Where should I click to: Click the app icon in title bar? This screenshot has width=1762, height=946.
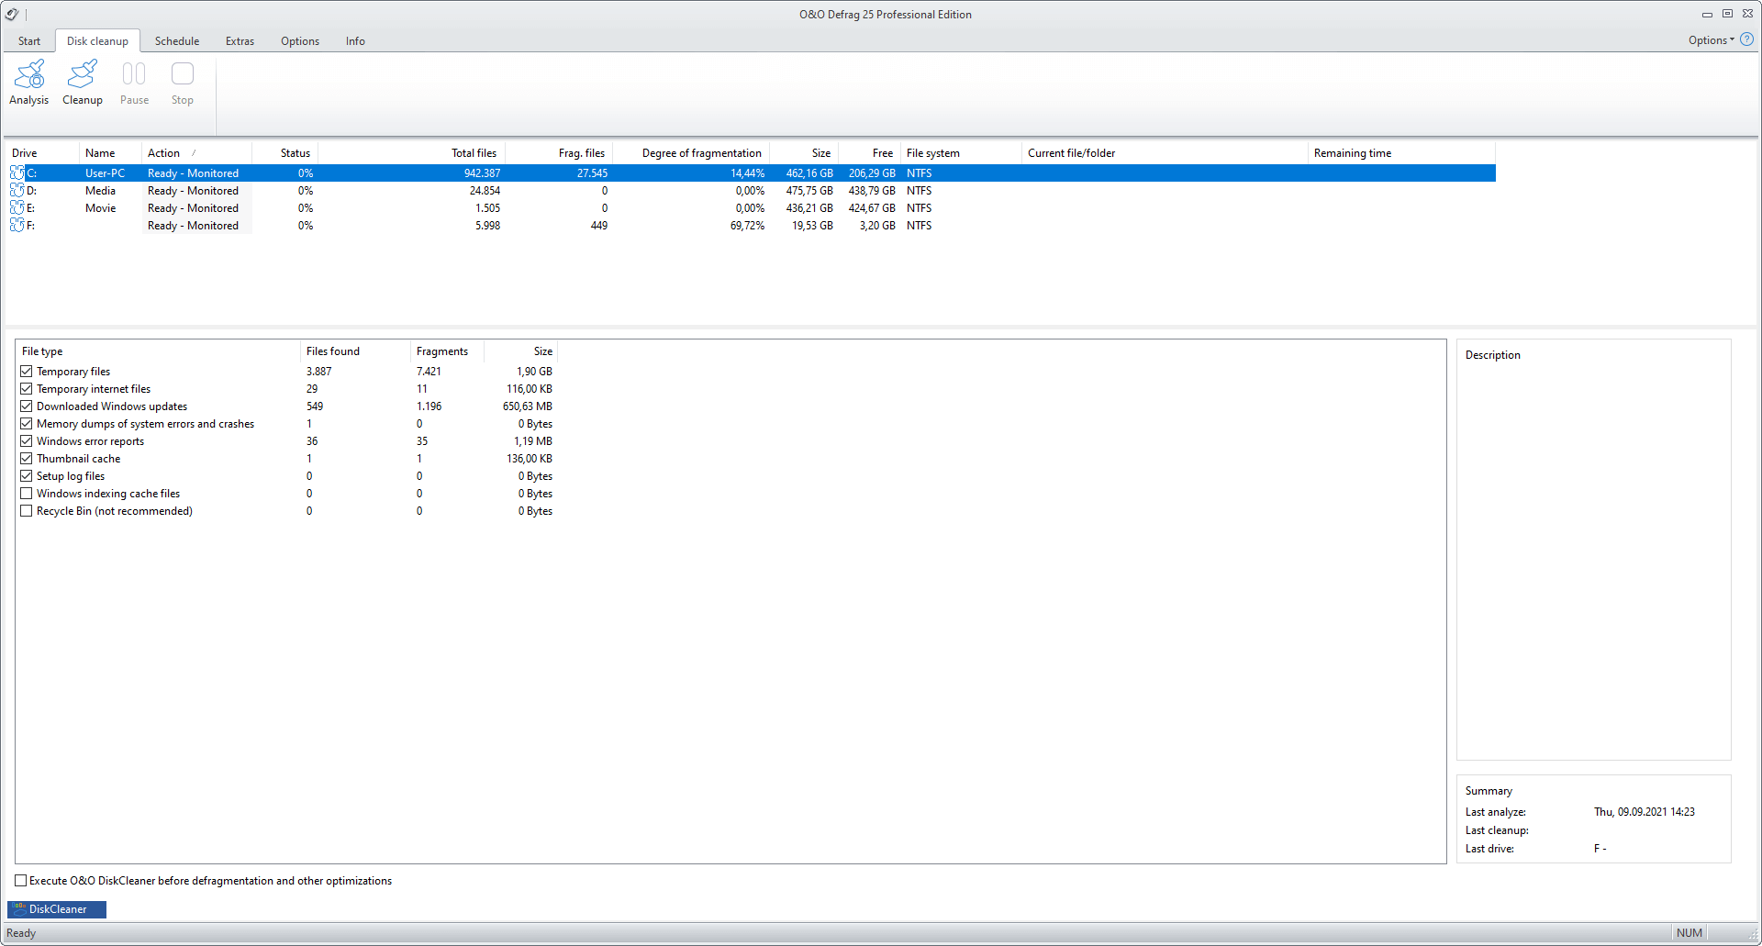12,14
